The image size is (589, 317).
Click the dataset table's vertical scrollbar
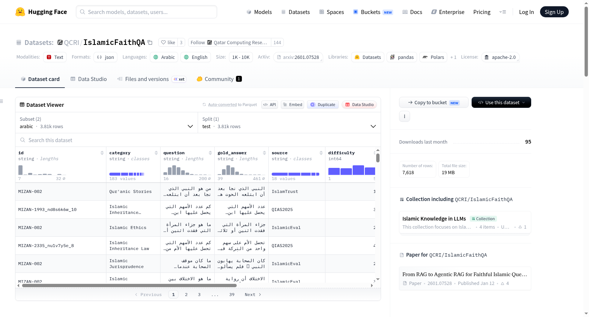(378, 158)
